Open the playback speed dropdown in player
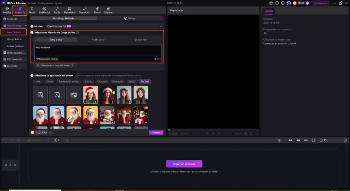 click(x=238, y=134)
